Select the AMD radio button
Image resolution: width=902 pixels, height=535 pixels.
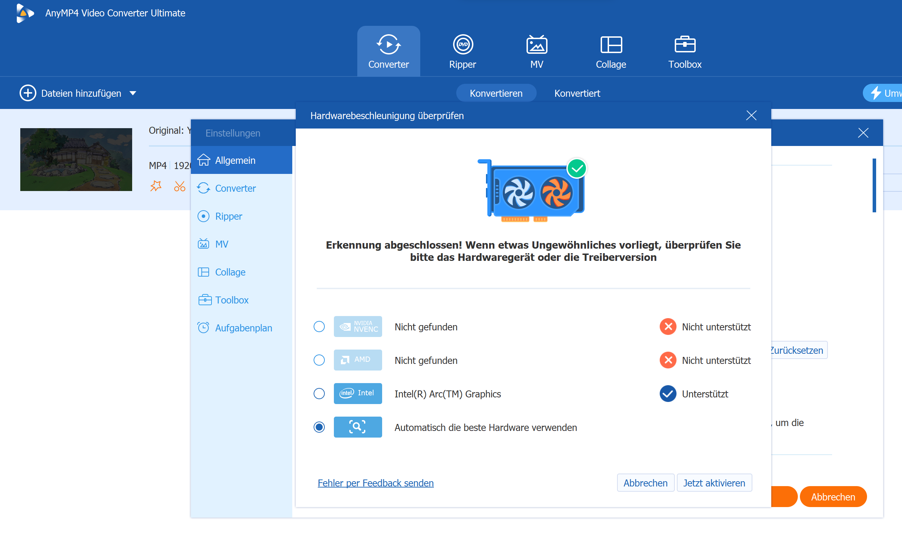319,360
